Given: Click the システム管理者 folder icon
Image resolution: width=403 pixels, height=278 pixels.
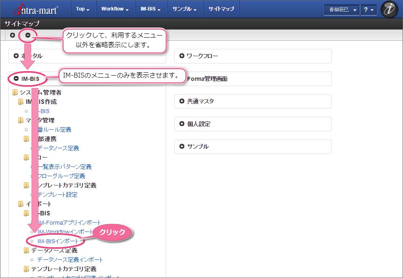Looking at the screenshot, I should click(x=15, y=92).
